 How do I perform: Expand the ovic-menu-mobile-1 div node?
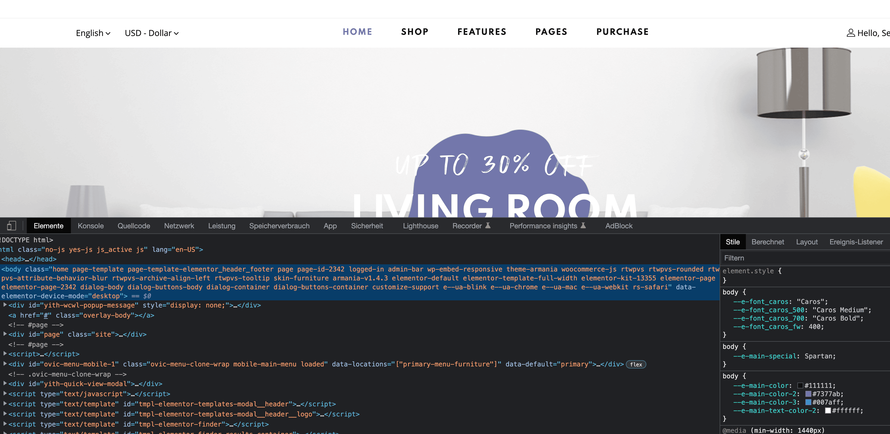(x=5, y=363)
